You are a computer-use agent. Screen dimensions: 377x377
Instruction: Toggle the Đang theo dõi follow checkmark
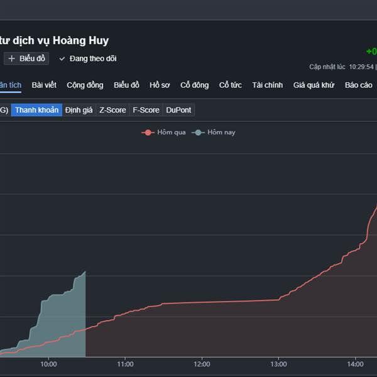pyautogui.click(x=62, y=58)
